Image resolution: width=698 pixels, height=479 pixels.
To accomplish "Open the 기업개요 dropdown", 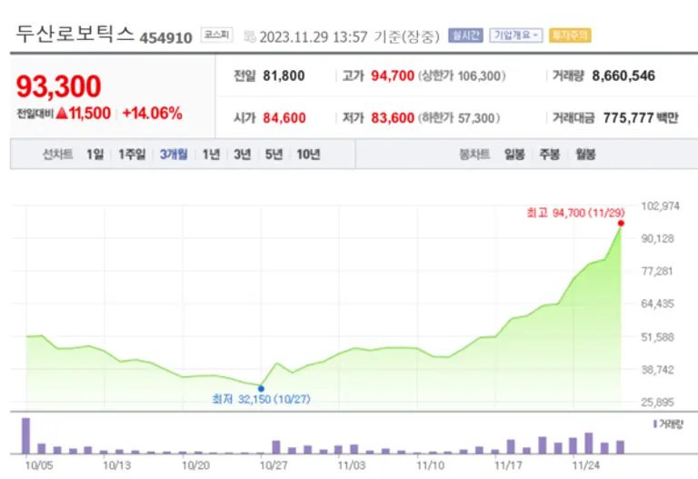I will click(x=515, y=35).
